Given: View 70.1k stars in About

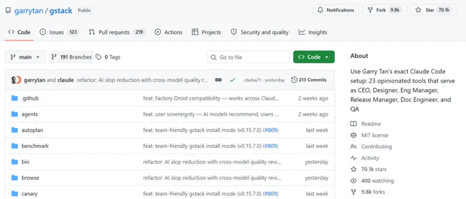Looking at the screenshot, I should (374, 169).
